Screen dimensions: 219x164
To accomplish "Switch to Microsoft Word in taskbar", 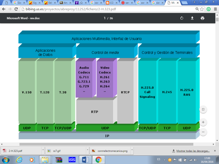I will [85, 160].
